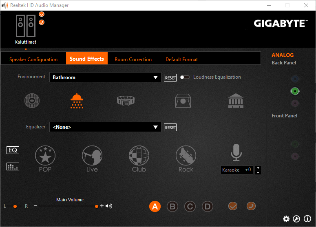Choose the Live equalizer preset
316x227 pixels.
click(x=92, y=155)
